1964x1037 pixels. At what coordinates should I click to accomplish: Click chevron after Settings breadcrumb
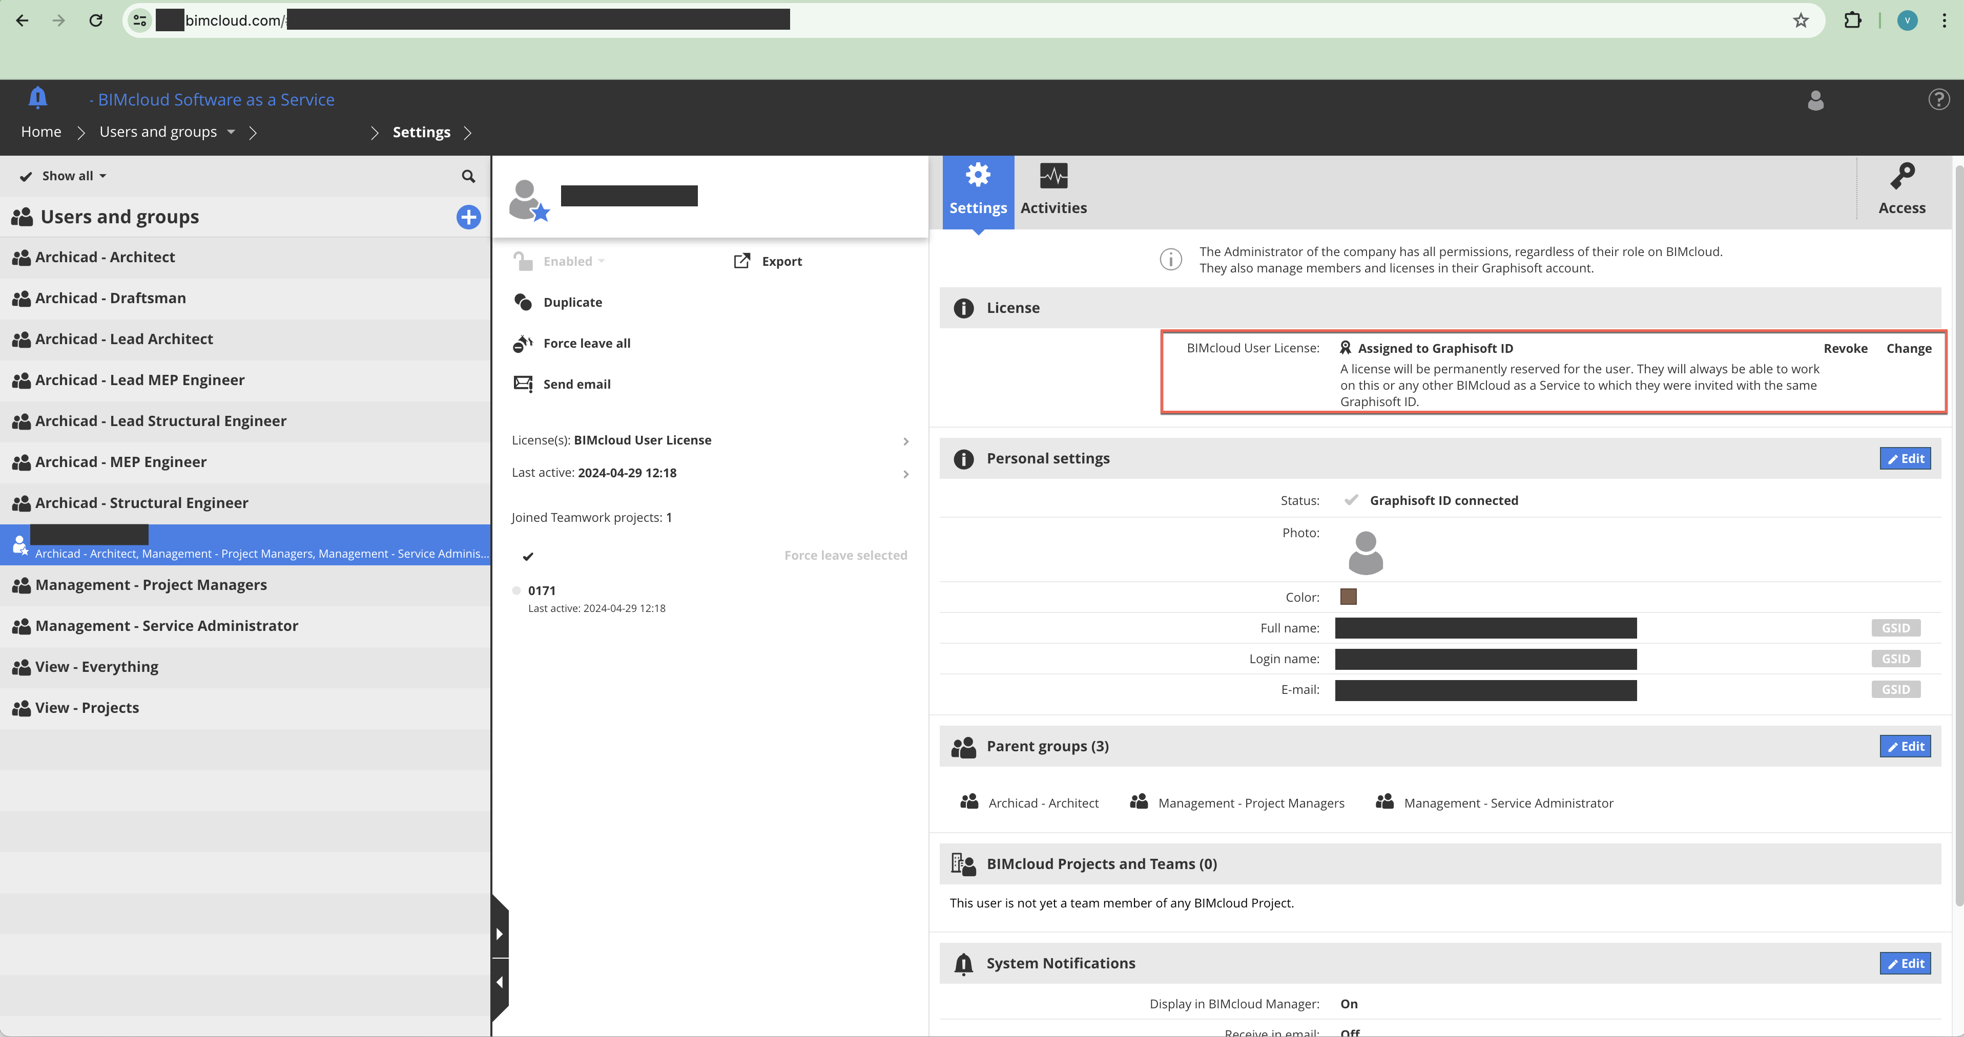[x=468, y=133]
